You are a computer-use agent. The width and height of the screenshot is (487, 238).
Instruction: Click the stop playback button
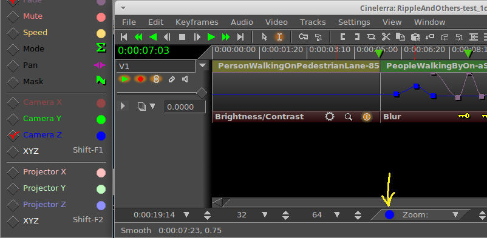pyautogui.click(x=182, y=37)
